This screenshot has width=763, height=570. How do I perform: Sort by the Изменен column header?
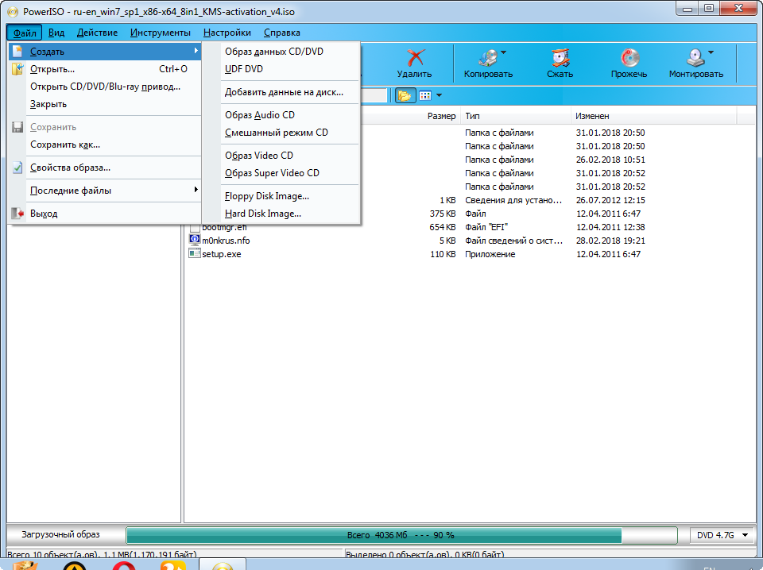[653, 116]
